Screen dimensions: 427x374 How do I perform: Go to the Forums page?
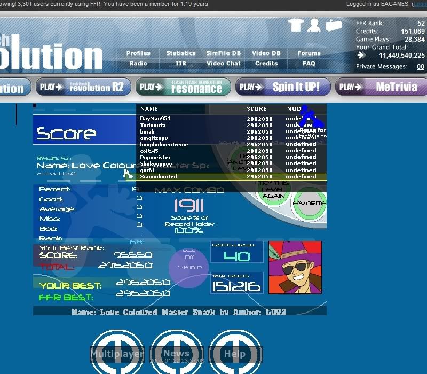309,53
